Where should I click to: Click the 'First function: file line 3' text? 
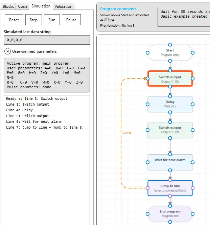coord(117,25)
